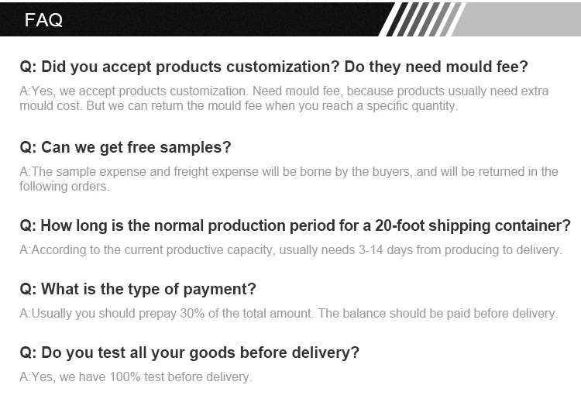Click the "following orders." text
This screenshot has height=416, width=581.
coord(64,186)
